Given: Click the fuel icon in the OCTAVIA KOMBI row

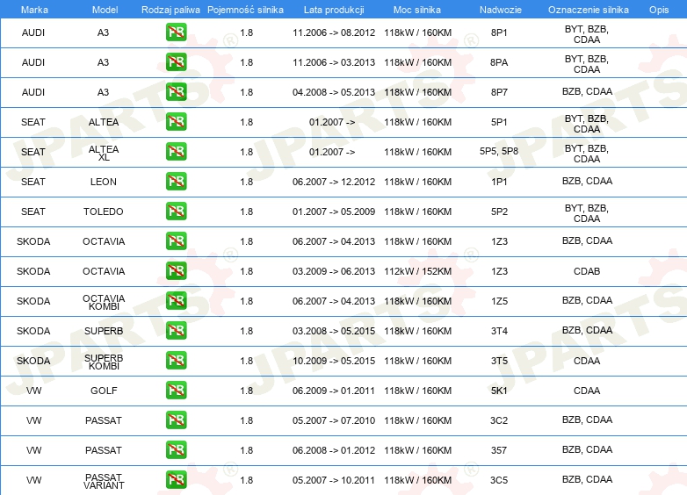Looking at the screenshot, I should click(176, 301).
